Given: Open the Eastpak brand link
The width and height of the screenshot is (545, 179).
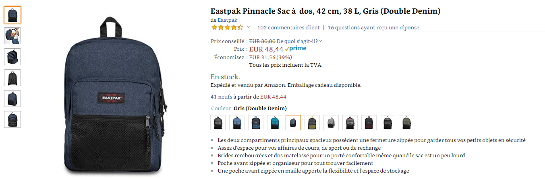Looking at the screenshot, I should coord(227,20).
